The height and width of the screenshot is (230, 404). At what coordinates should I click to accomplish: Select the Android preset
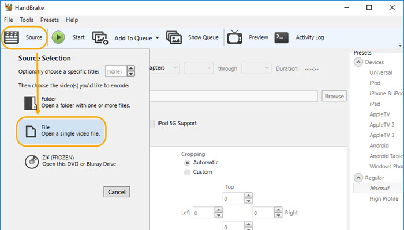point(379,145)
